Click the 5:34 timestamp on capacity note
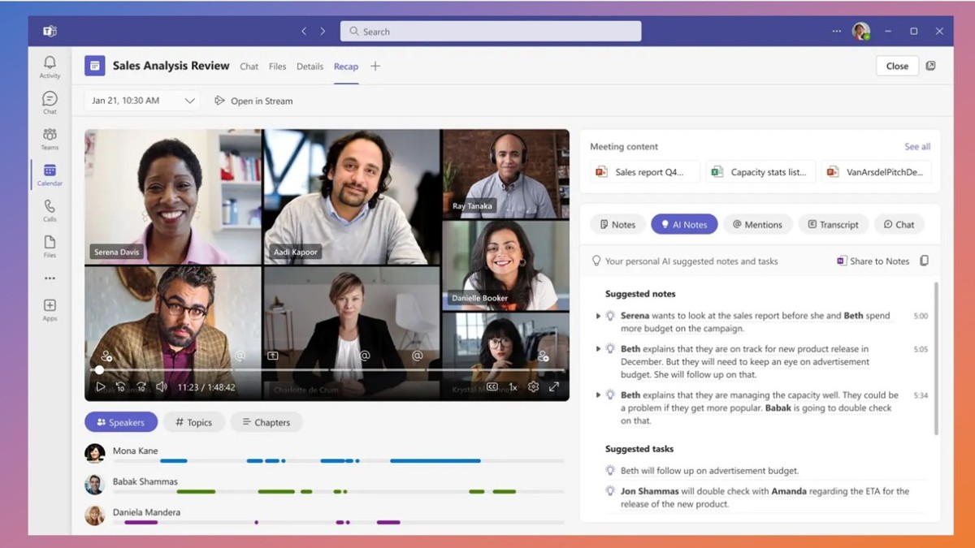This screenshot has width=975, height=548. tap(921, 395)
